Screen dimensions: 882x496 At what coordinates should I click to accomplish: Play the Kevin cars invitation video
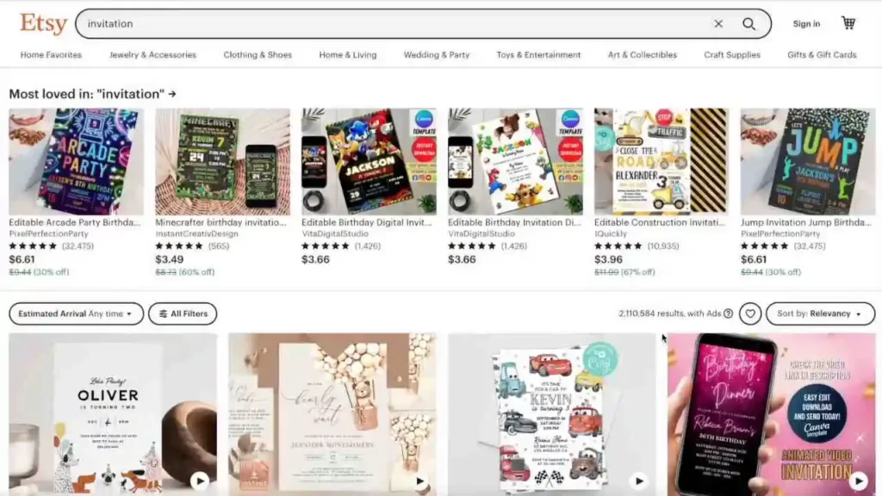click(639, 480)
